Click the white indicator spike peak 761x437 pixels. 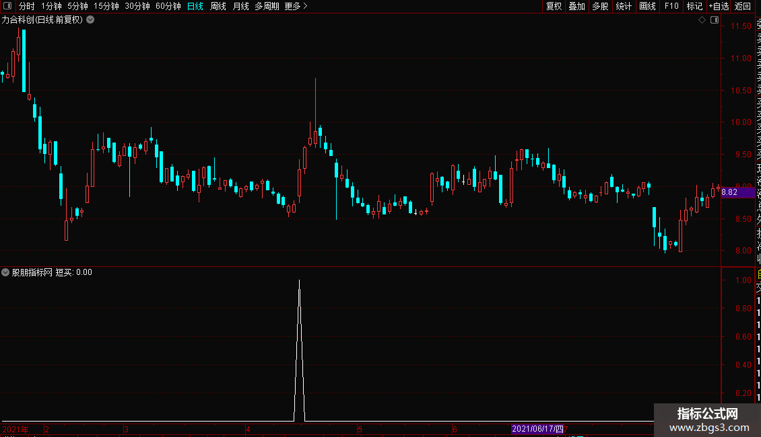pyautogui.click(x=300, y=281)
